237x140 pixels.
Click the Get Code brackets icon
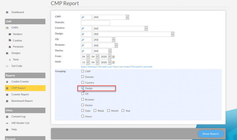7,66
